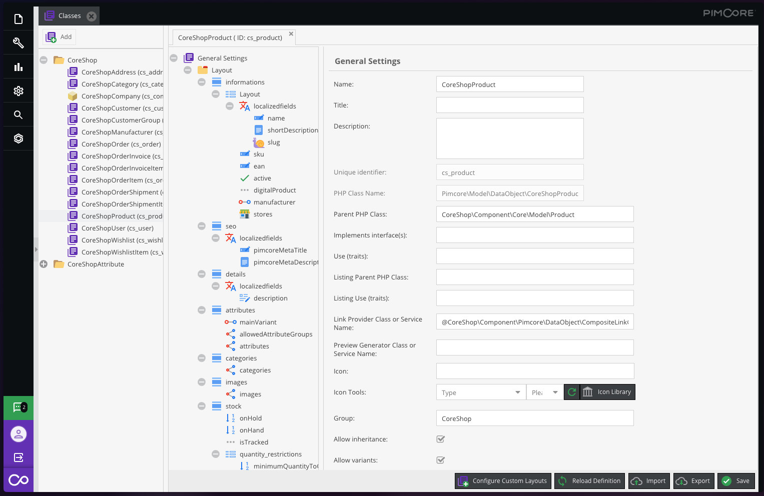Image resolution: width=764 pixels, height=496 pixels.
Task: Collapse the CoreShop folder
Action: [44, 60]
